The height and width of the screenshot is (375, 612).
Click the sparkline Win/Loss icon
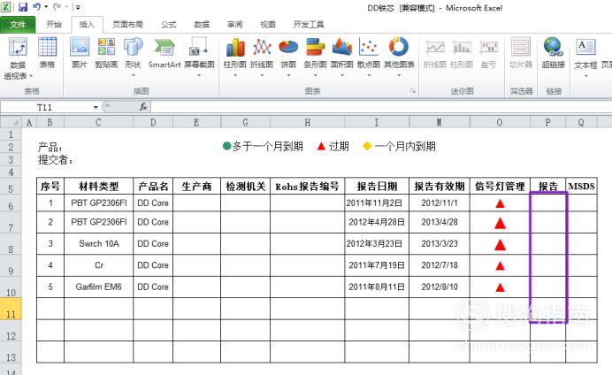489,48
